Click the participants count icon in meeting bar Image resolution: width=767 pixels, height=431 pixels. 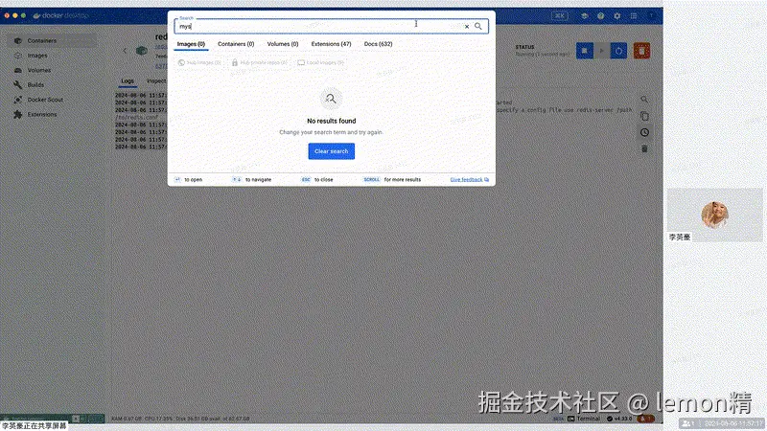pyautogui.click(x=688, y=423)
